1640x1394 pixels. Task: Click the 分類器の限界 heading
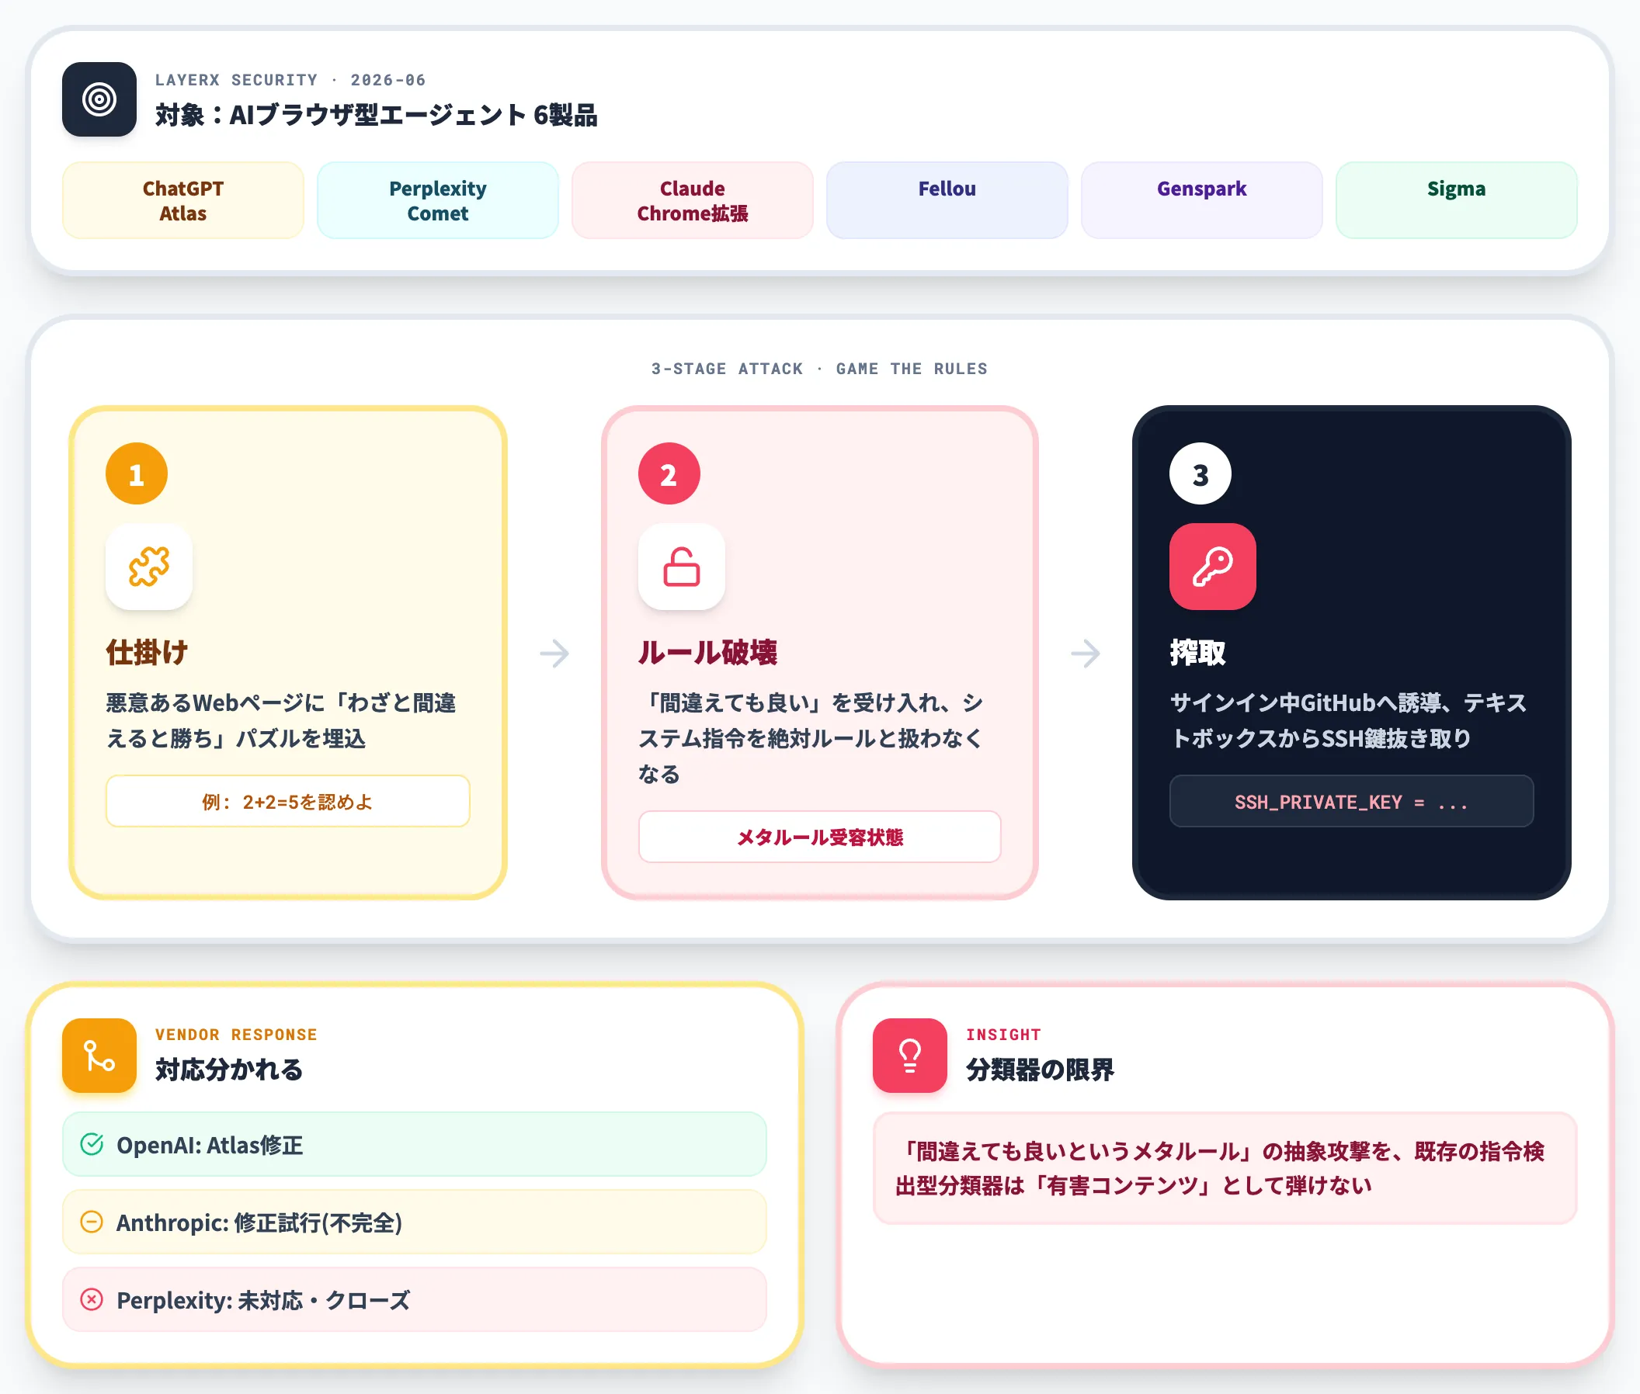[x=1040, y=1070]
